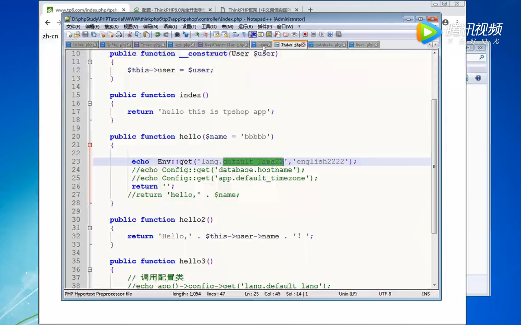This screenshot has height=325, width=521.
Task: Zoom out using the toolbar icon
Action: click(205, 34)
